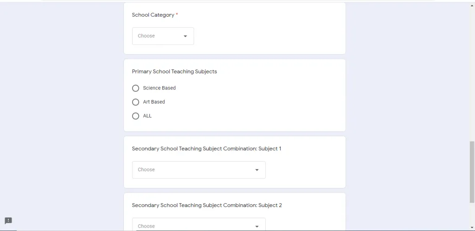Screen dimensions: 475x231
Task: Click the Subject 1 dropdown arrow icon
Action: point(257,170)
